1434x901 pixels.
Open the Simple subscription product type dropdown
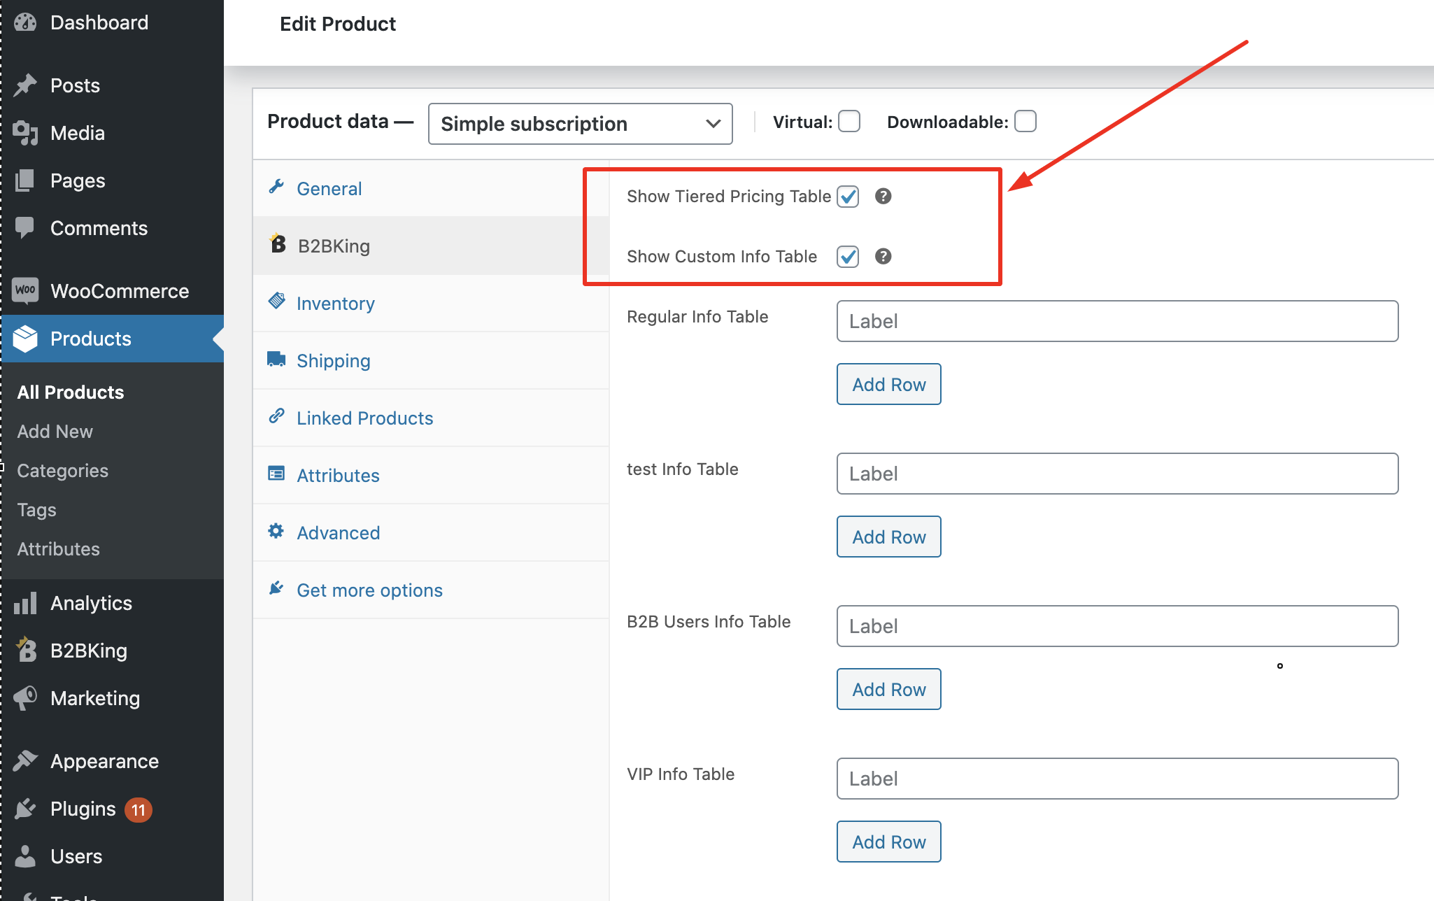tap(581, 124)
